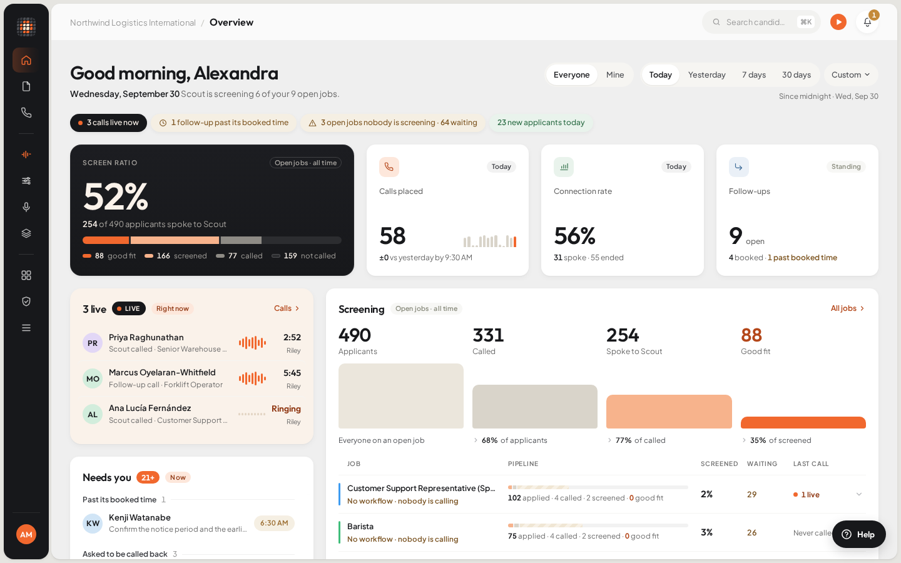Open the shield check icon in sidebar

[x=26, y=302]
